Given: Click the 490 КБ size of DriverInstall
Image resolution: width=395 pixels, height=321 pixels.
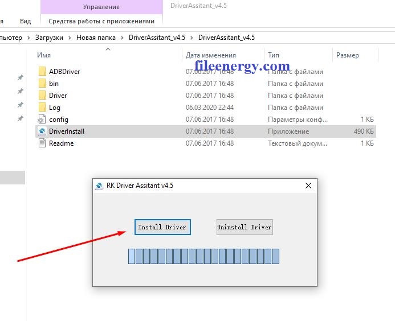Looking at the screenshot, I should [364, 131].
